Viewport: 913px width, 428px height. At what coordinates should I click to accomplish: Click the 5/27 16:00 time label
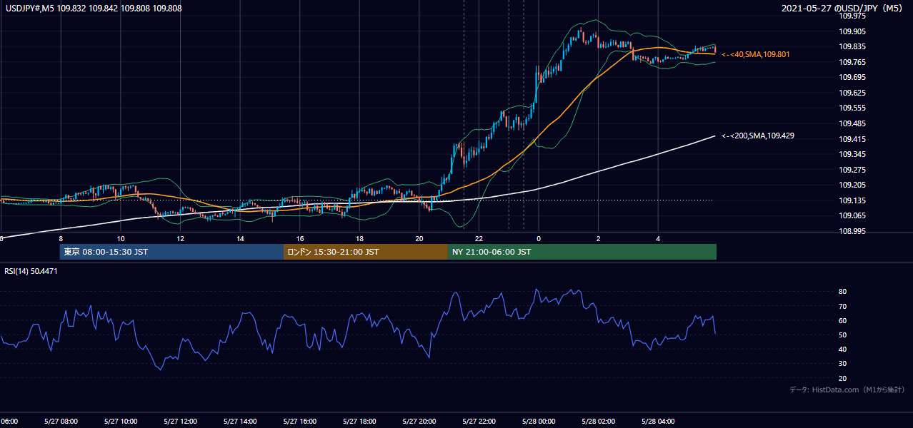click(x=300, y=421)
